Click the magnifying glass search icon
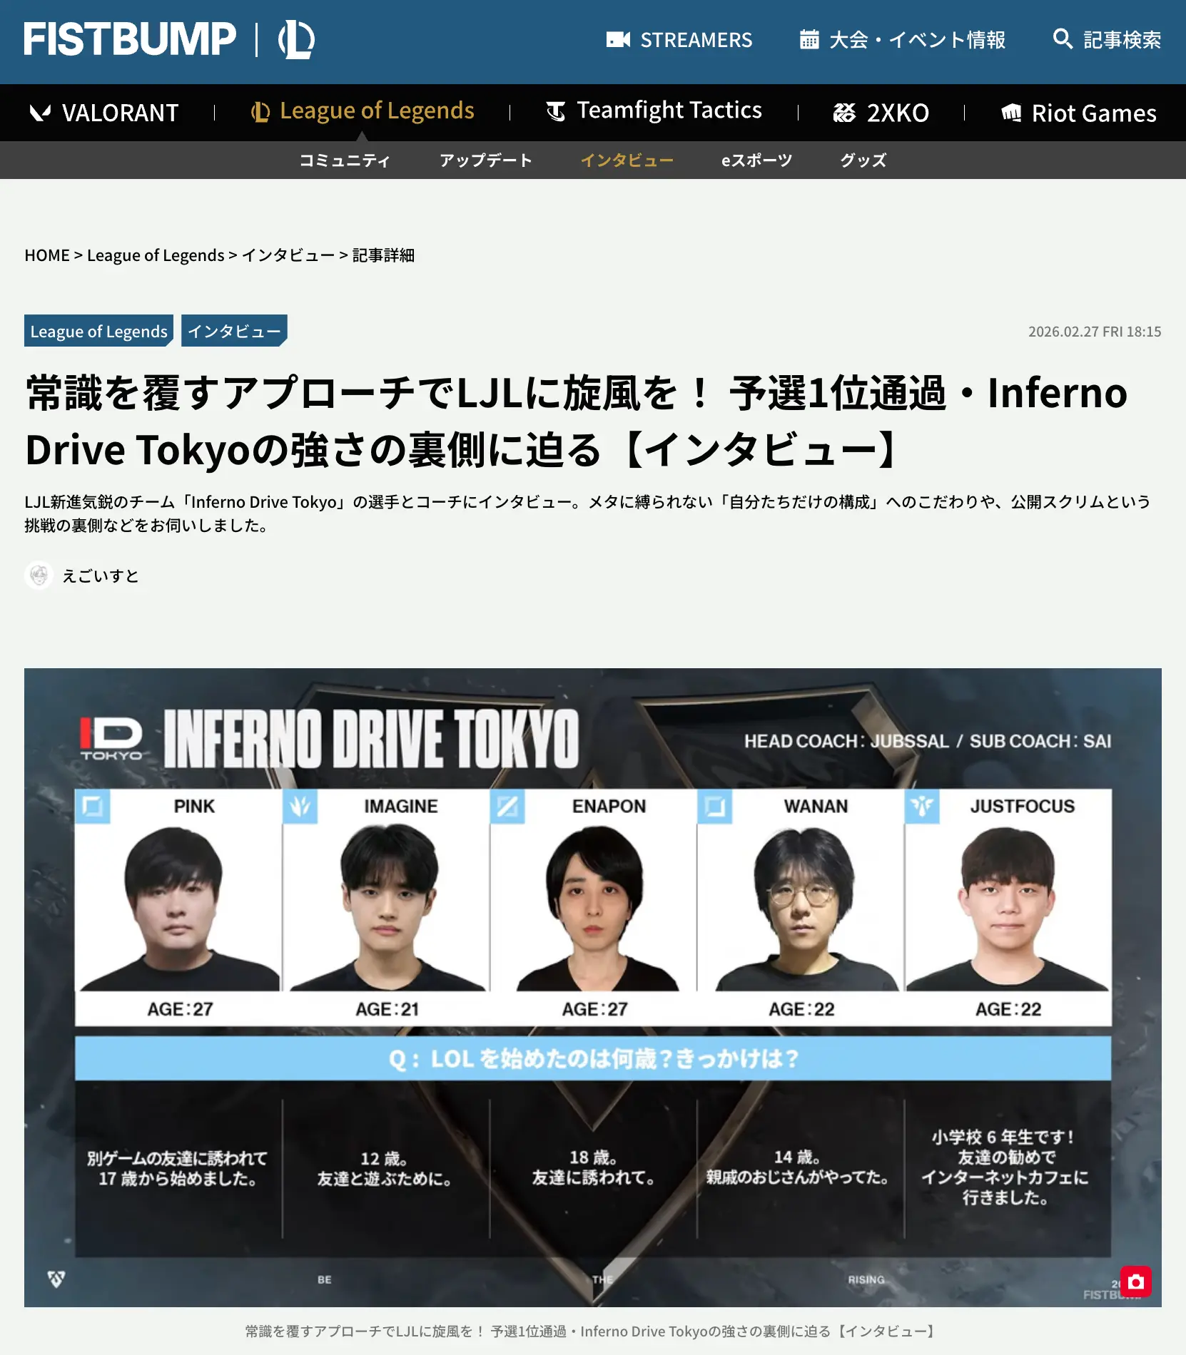The image size is (1186, 1355). click(1063, 39)
